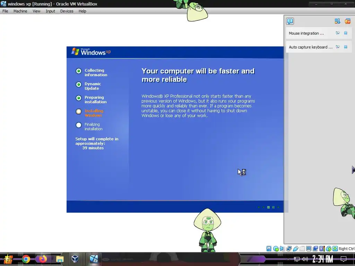The image size is (355, 266).
Task: Close the Mouse integration notification
Action: [x=346, y=33]
